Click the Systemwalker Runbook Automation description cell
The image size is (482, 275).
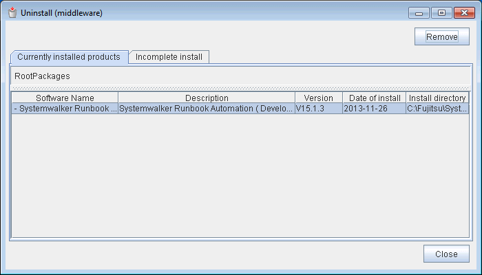pos(207,109)
